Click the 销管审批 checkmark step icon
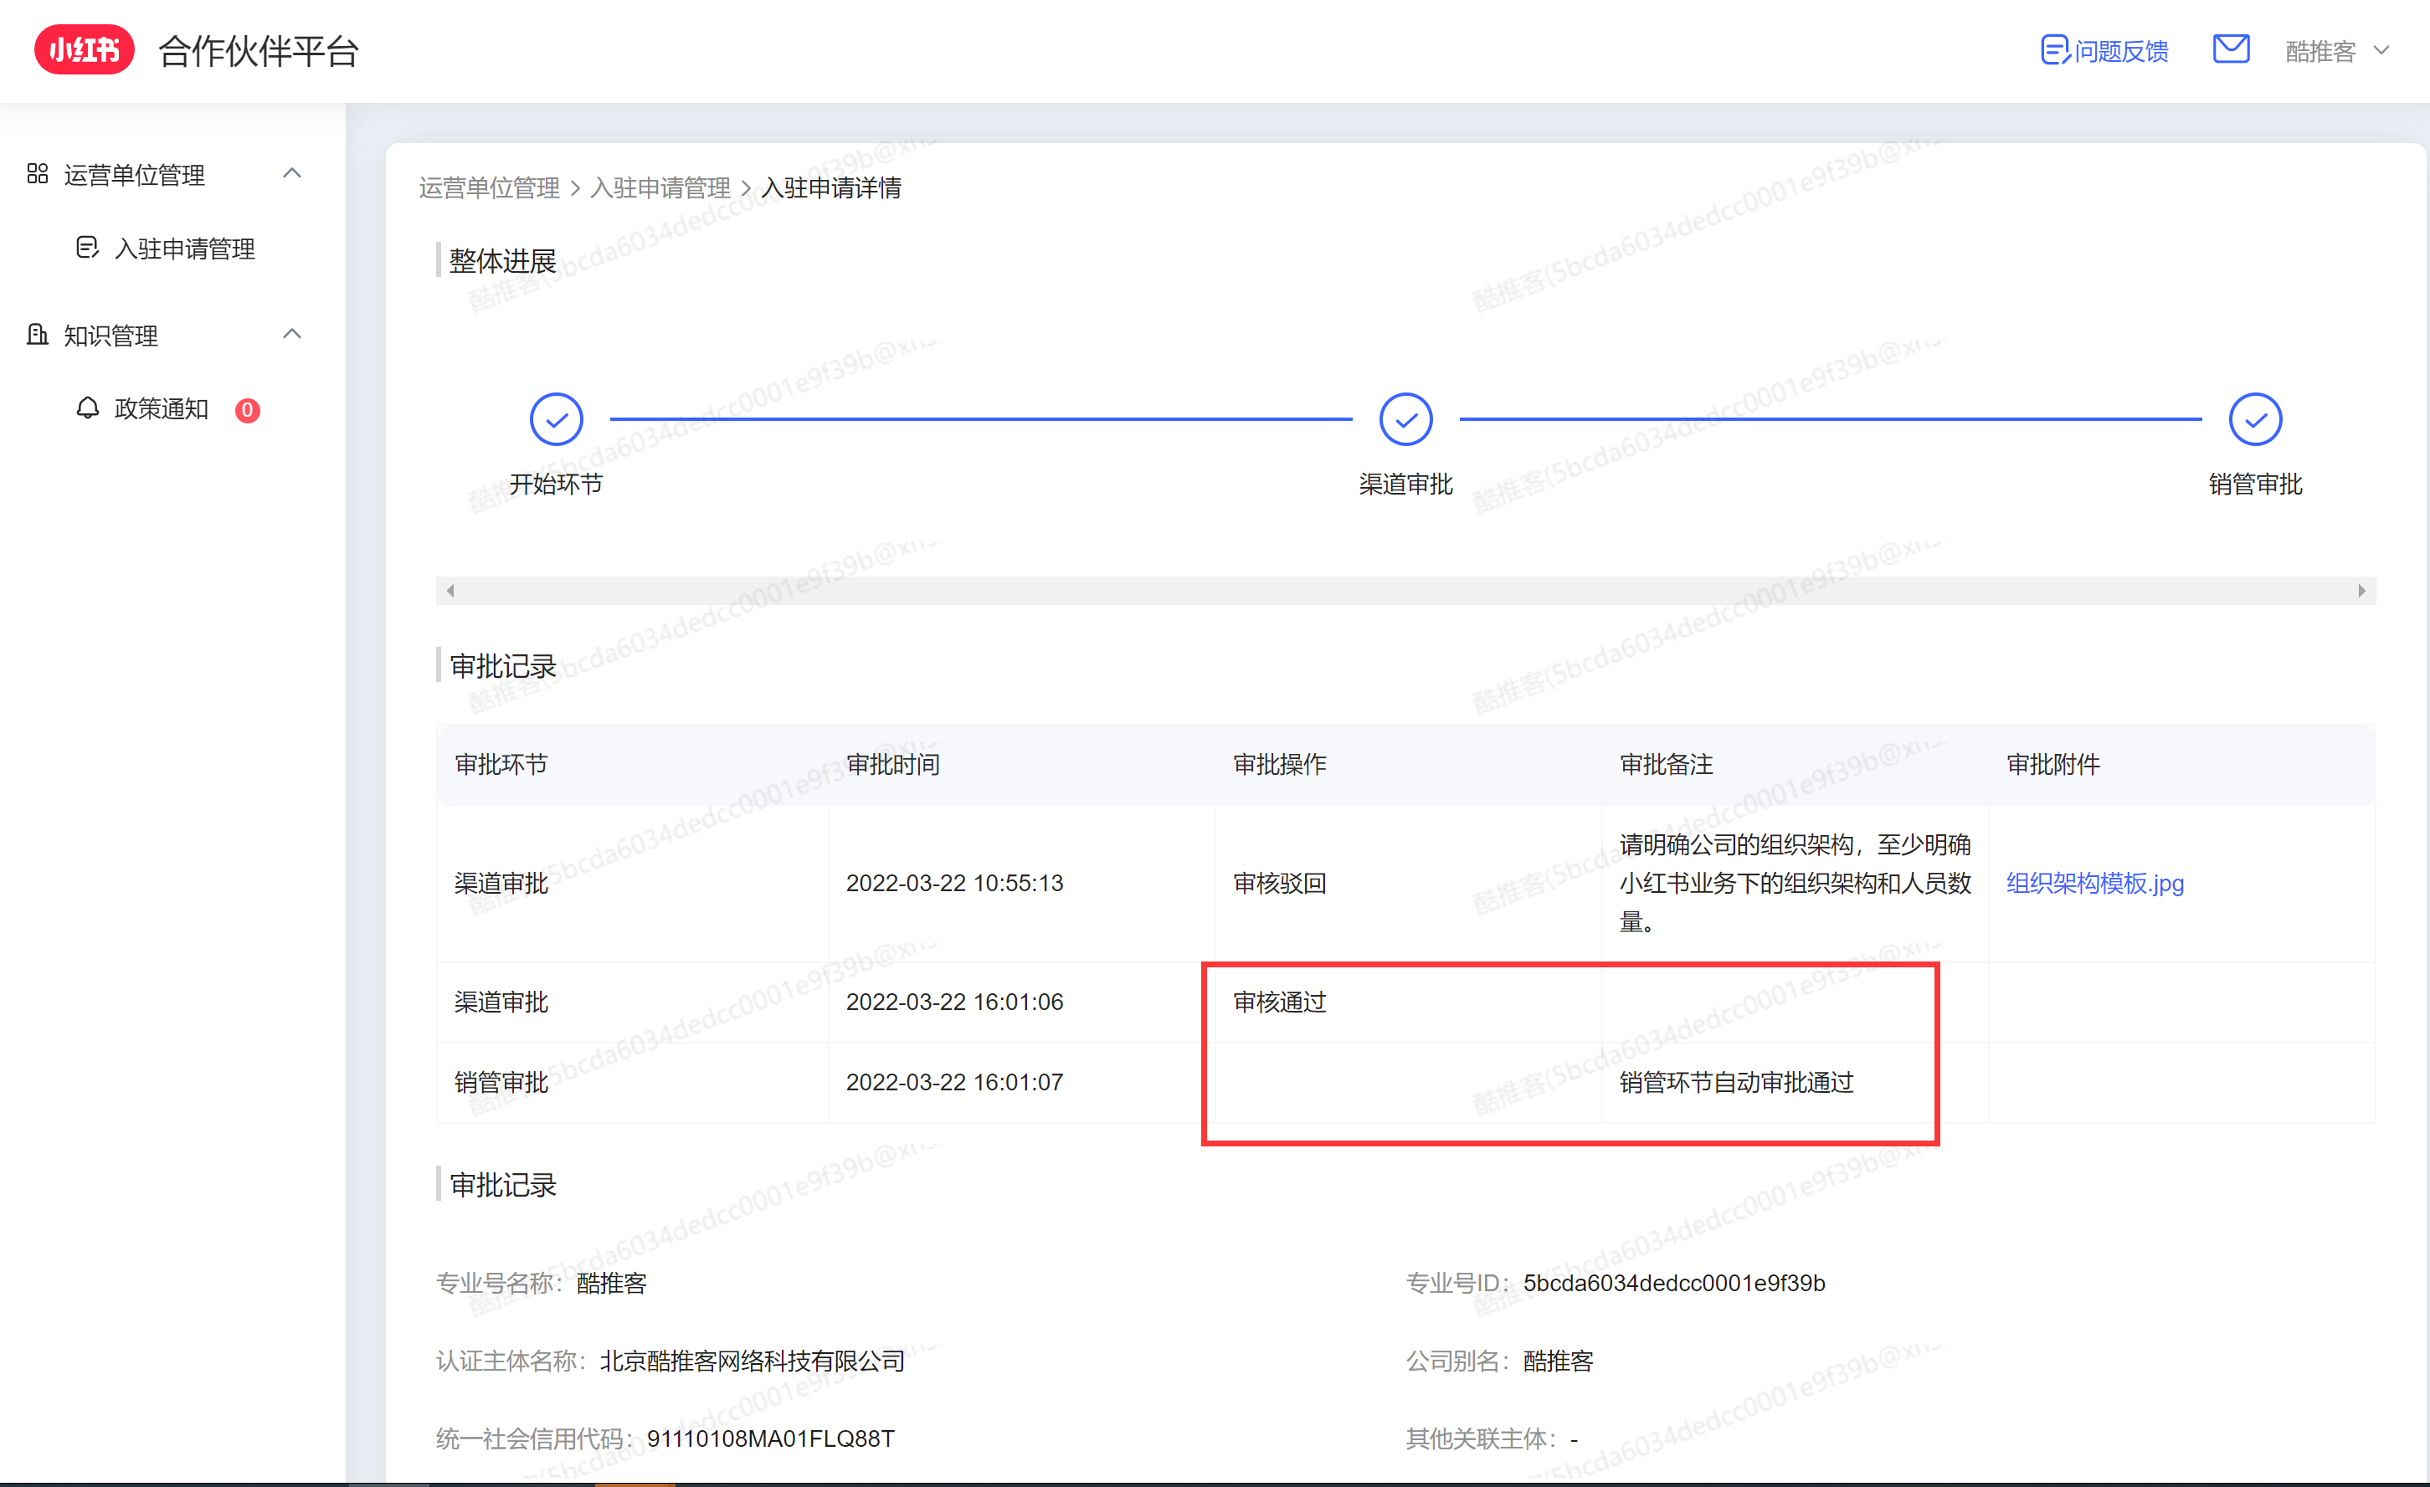 (x=2254, y=420)
